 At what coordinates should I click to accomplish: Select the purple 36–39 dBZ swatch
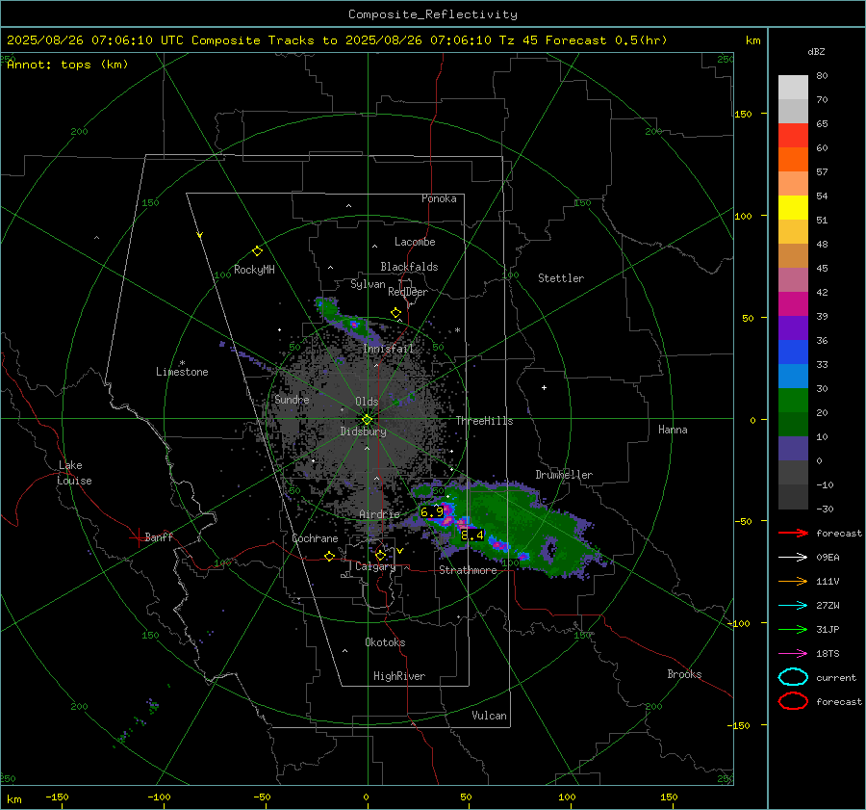(x=793, y=328)
